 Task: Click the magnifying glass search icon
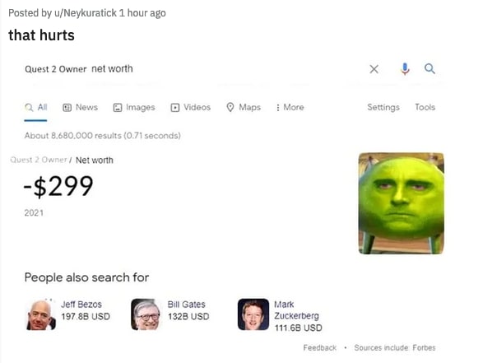click(x=430, y=68)
